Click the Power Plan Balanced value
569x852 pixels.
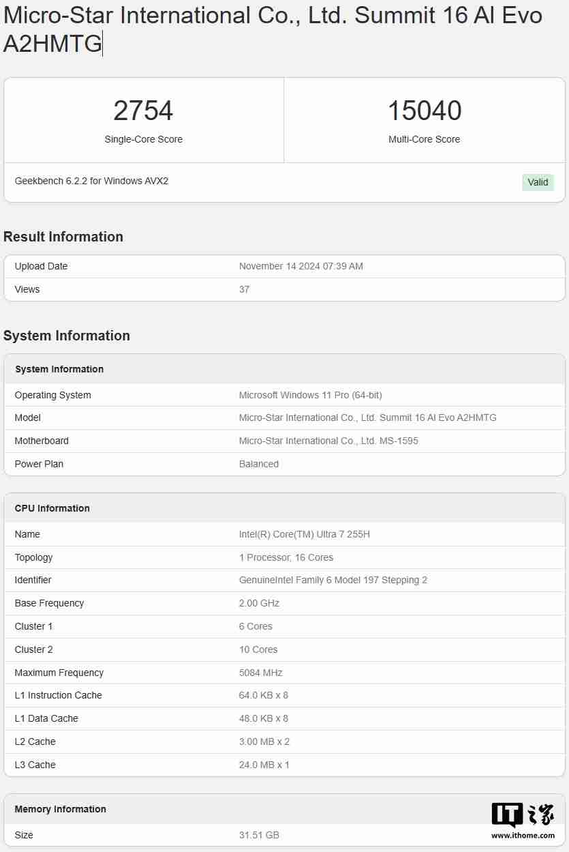coord(259,464)
